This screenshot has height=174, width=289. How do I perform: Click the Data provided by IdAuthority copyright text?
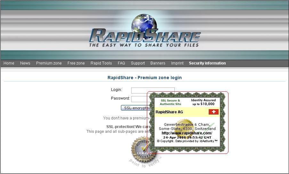(187, 141)
